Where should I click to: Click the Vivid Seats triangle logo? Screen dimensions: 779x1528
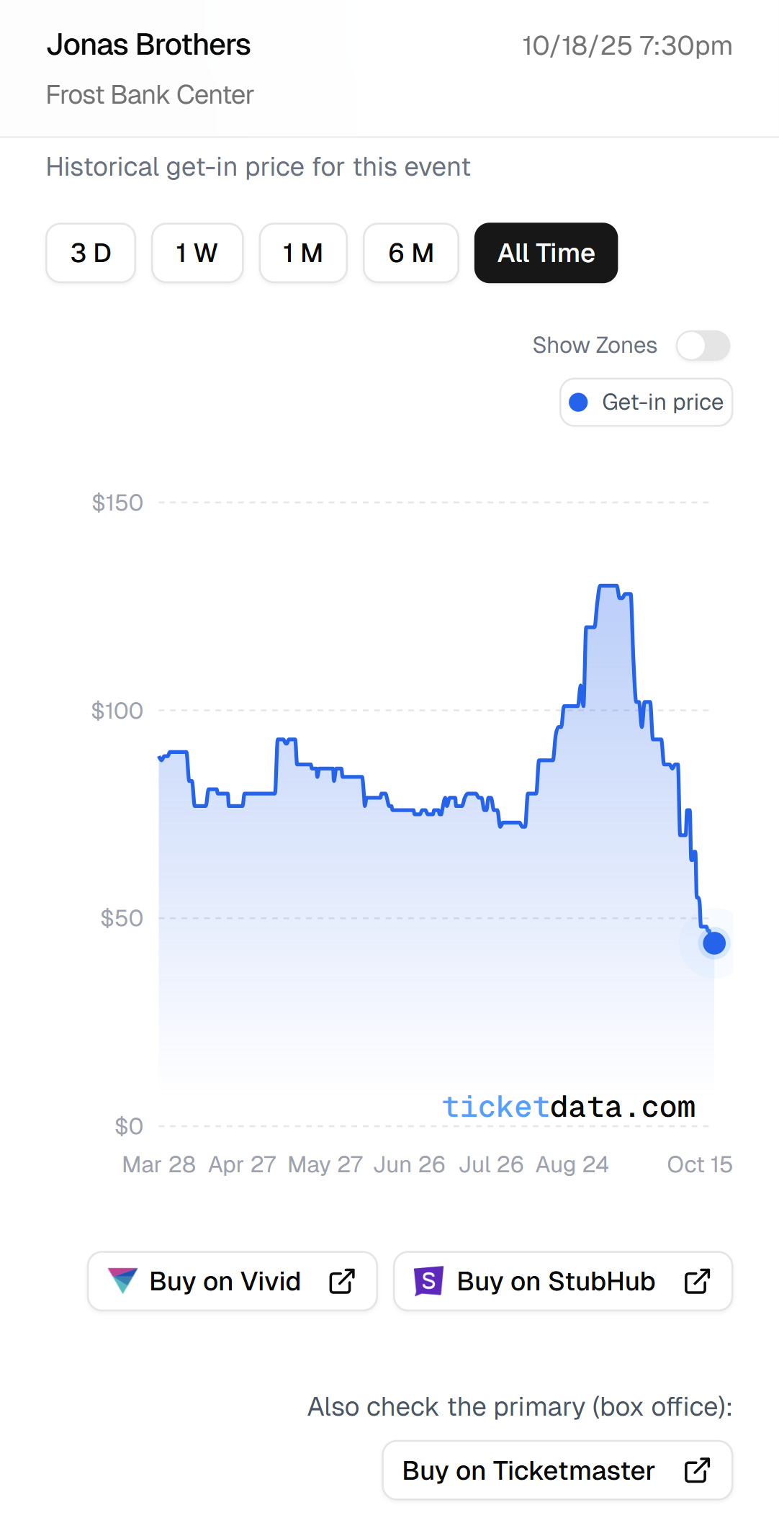tap(124, 1281)
